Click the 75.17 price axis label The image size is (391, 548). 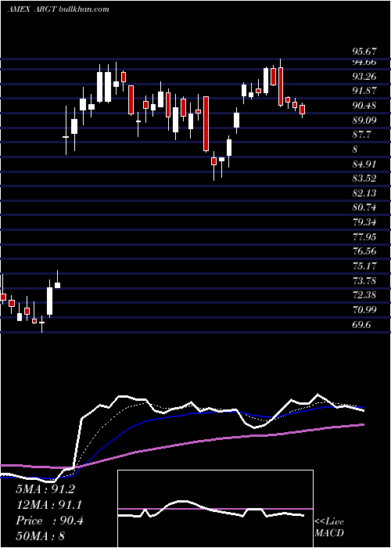click(x=364, y=266)
